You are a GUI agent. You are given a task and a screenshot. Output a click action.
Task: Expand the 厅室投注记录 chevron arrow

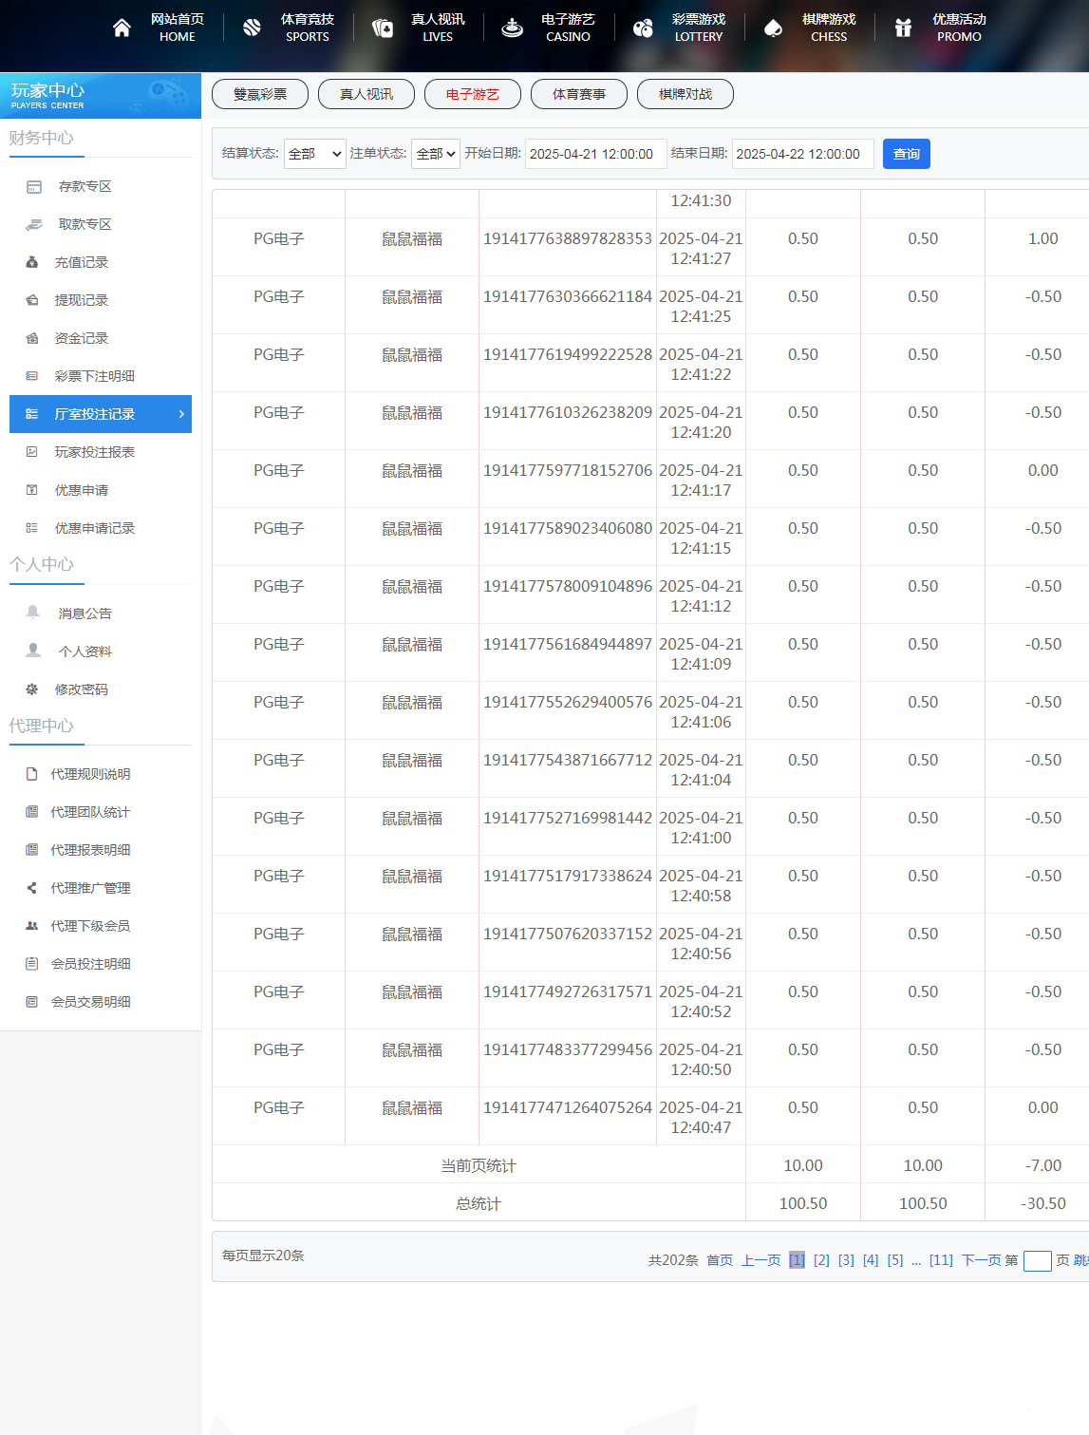click(x=181, y=414)
